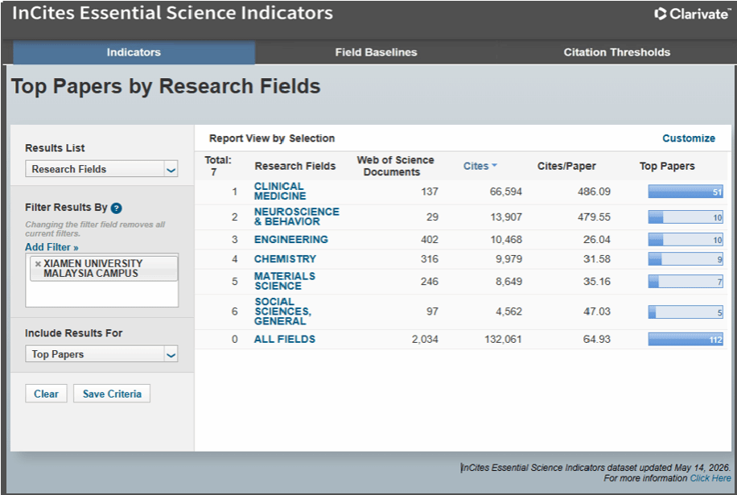Open the Materials Science field link

click(284, 281)
